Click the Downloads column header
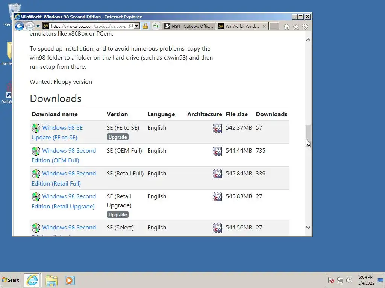 tap(271, 114)
